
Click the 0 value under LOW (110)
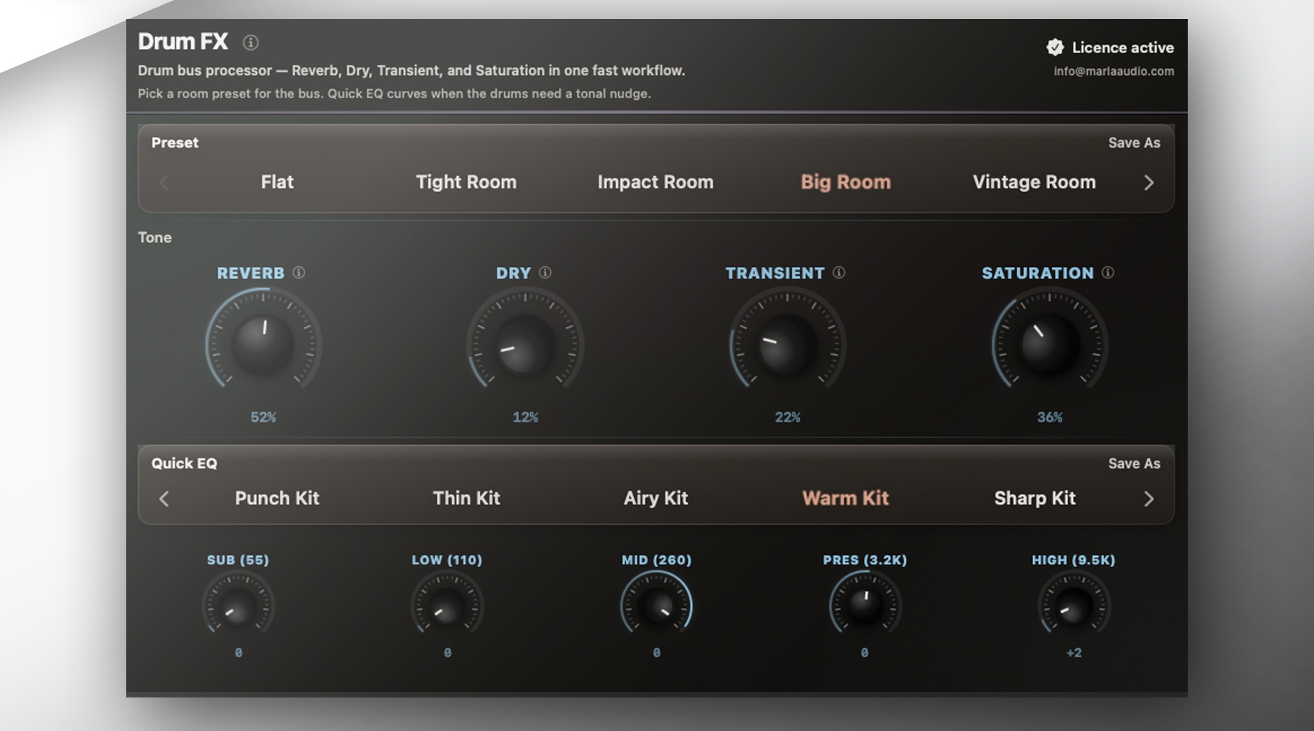coord(447,653)
